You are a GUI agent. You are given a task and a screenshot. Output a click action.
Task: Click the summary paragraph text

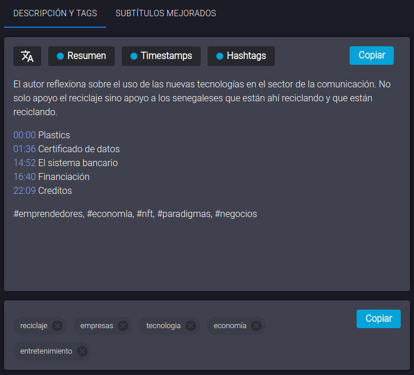click(202, 98)
